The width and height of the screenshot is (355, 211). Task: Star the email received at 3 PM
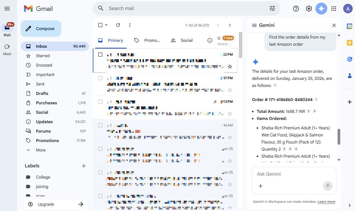pos(230,114)
